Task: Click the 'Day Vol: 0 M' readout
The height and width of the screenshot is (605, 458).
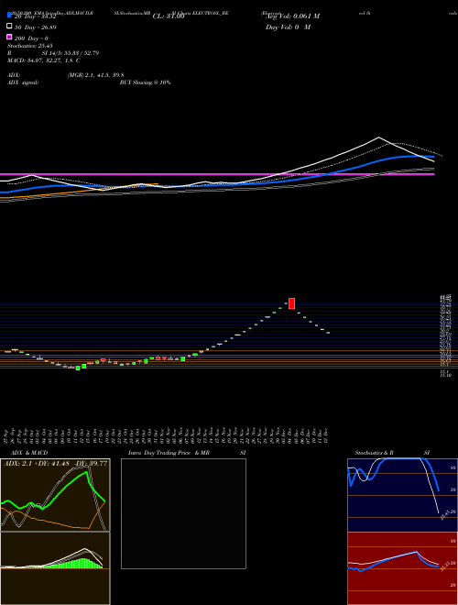Action: point(288,27)
